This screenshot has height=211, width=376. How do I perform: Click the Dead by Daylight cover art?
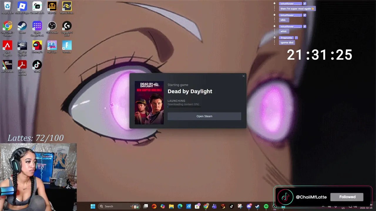[x=149, y=103]
